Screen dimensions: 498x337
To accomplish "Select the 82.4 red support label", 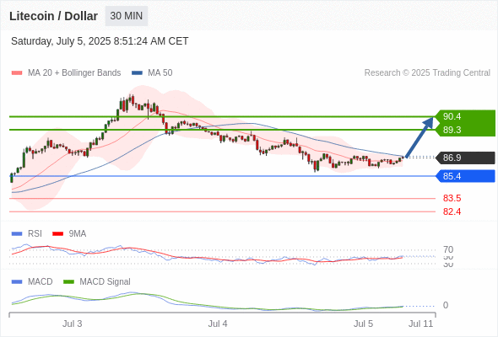I will (x=452, y=211).
